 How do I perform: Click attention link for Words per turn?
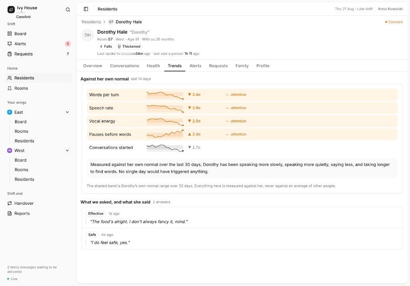click(236, 95)
